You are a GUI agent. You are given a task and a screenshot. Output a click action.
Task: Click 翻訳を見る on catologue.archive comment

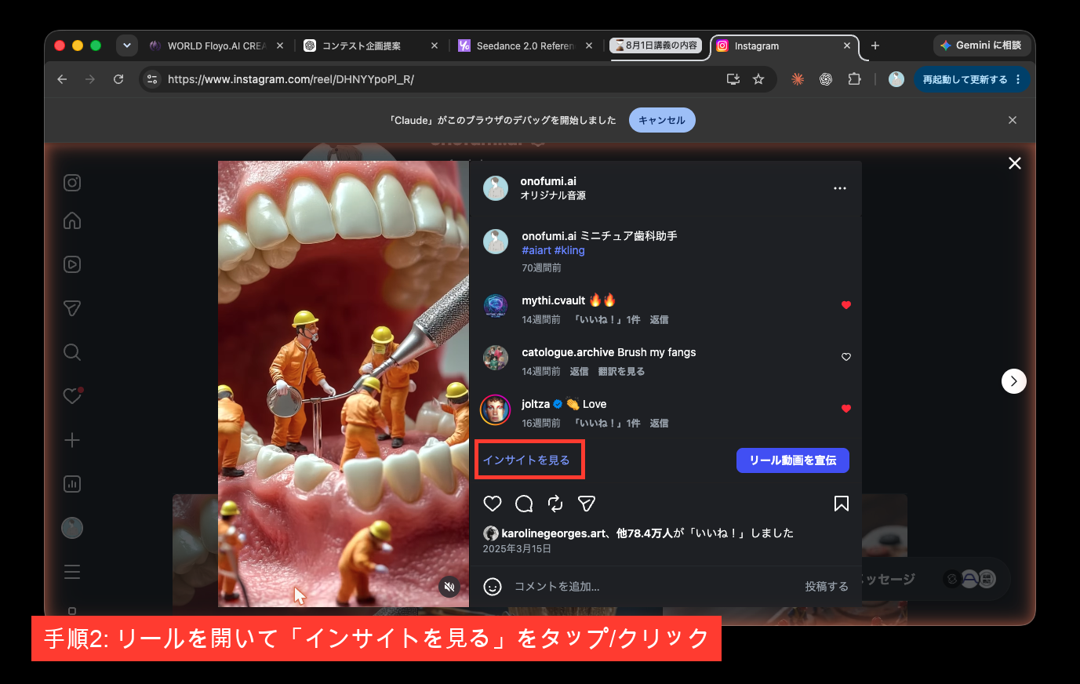click(621, 372)
